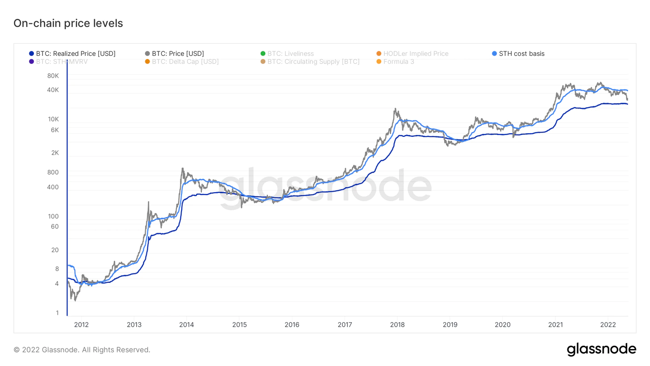
Task: Click the tan Circulating Supply legend dot
Action: 263,62
